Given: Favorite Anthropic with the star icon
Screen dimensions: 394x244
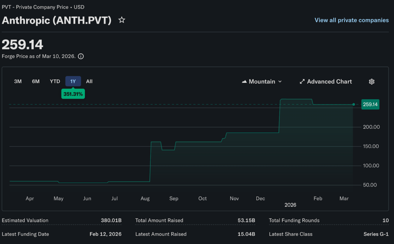Looking at the screenshot, I should pos(122,20).
